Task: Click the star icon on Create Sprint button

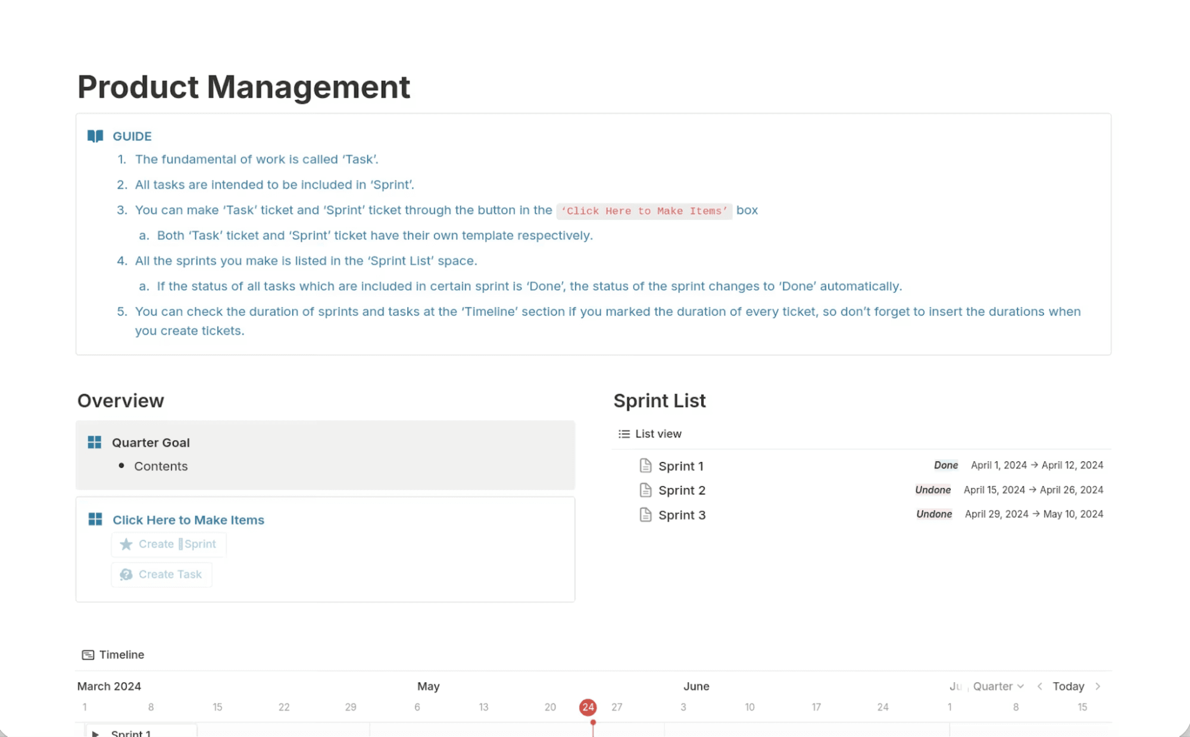Action: click(x=126, y=544)
